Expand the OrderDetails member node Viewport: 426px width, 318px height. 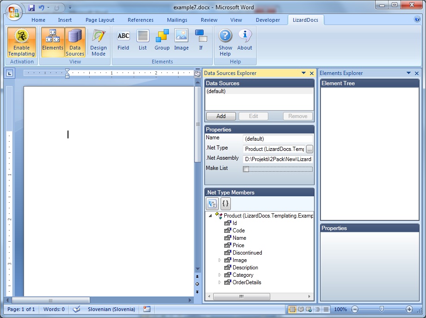pyautogui.click(x=220, y=282)
